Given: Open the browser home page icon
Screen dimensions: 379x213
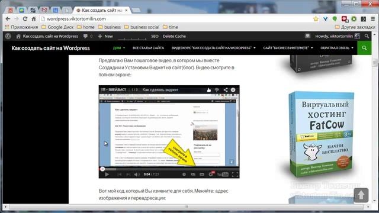Looking at the screenshot, I should coord(34,19).
